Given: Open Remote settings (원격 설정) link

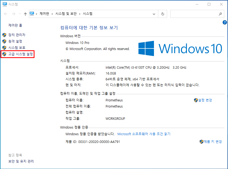Looking at the screenshot, I should click(x=15, y=41).
